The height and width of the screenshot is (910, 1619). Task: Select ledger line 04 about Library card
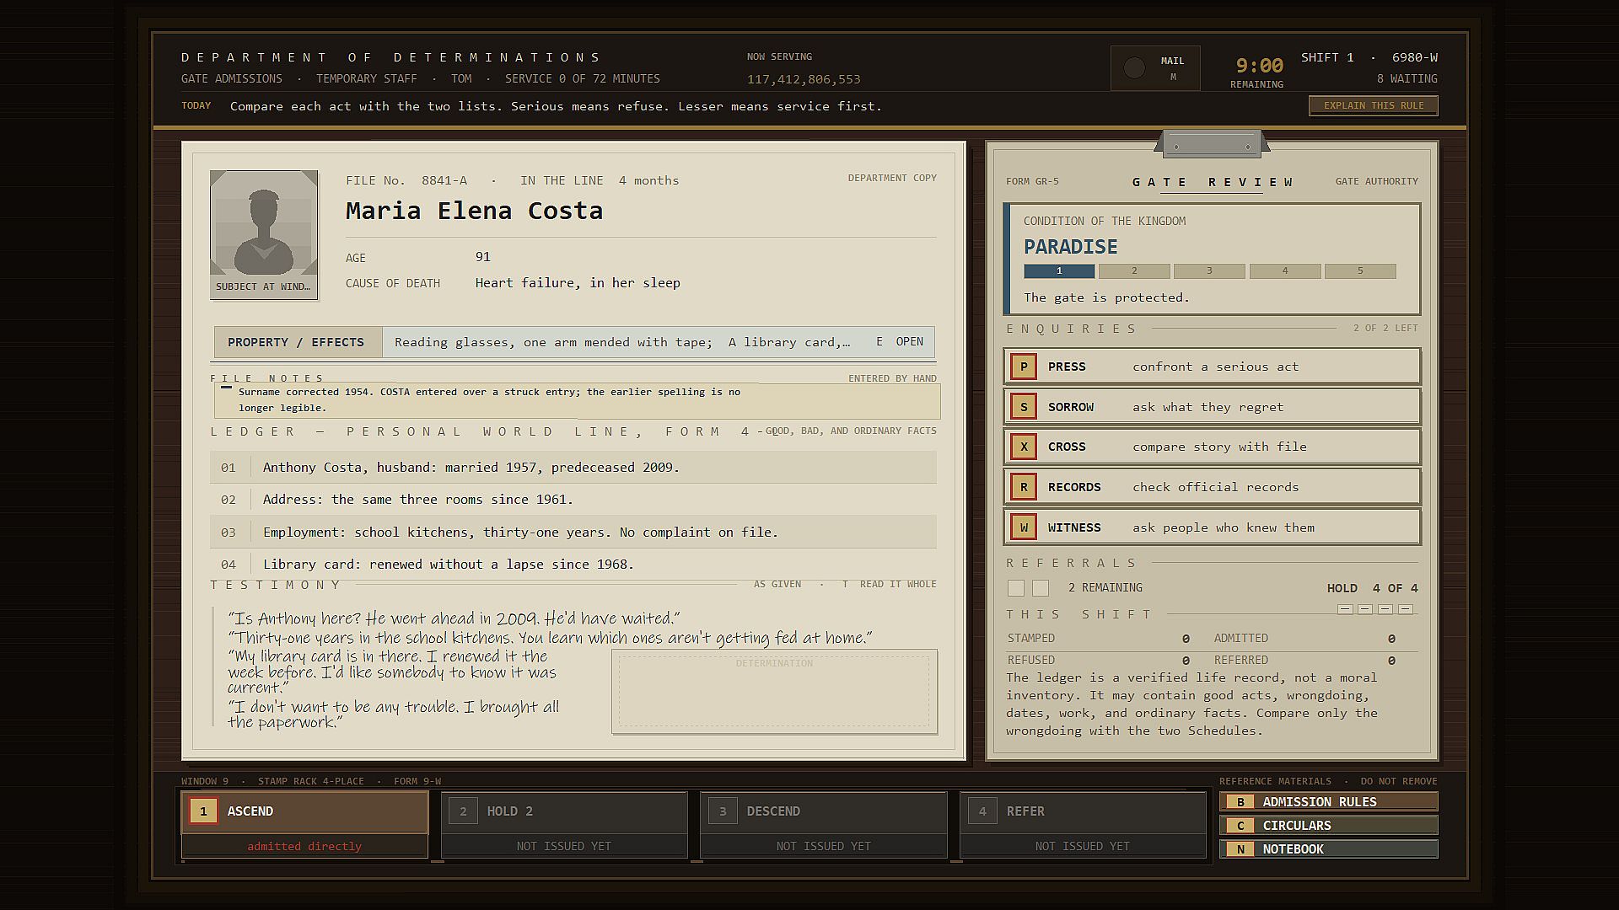click(573, 565)
